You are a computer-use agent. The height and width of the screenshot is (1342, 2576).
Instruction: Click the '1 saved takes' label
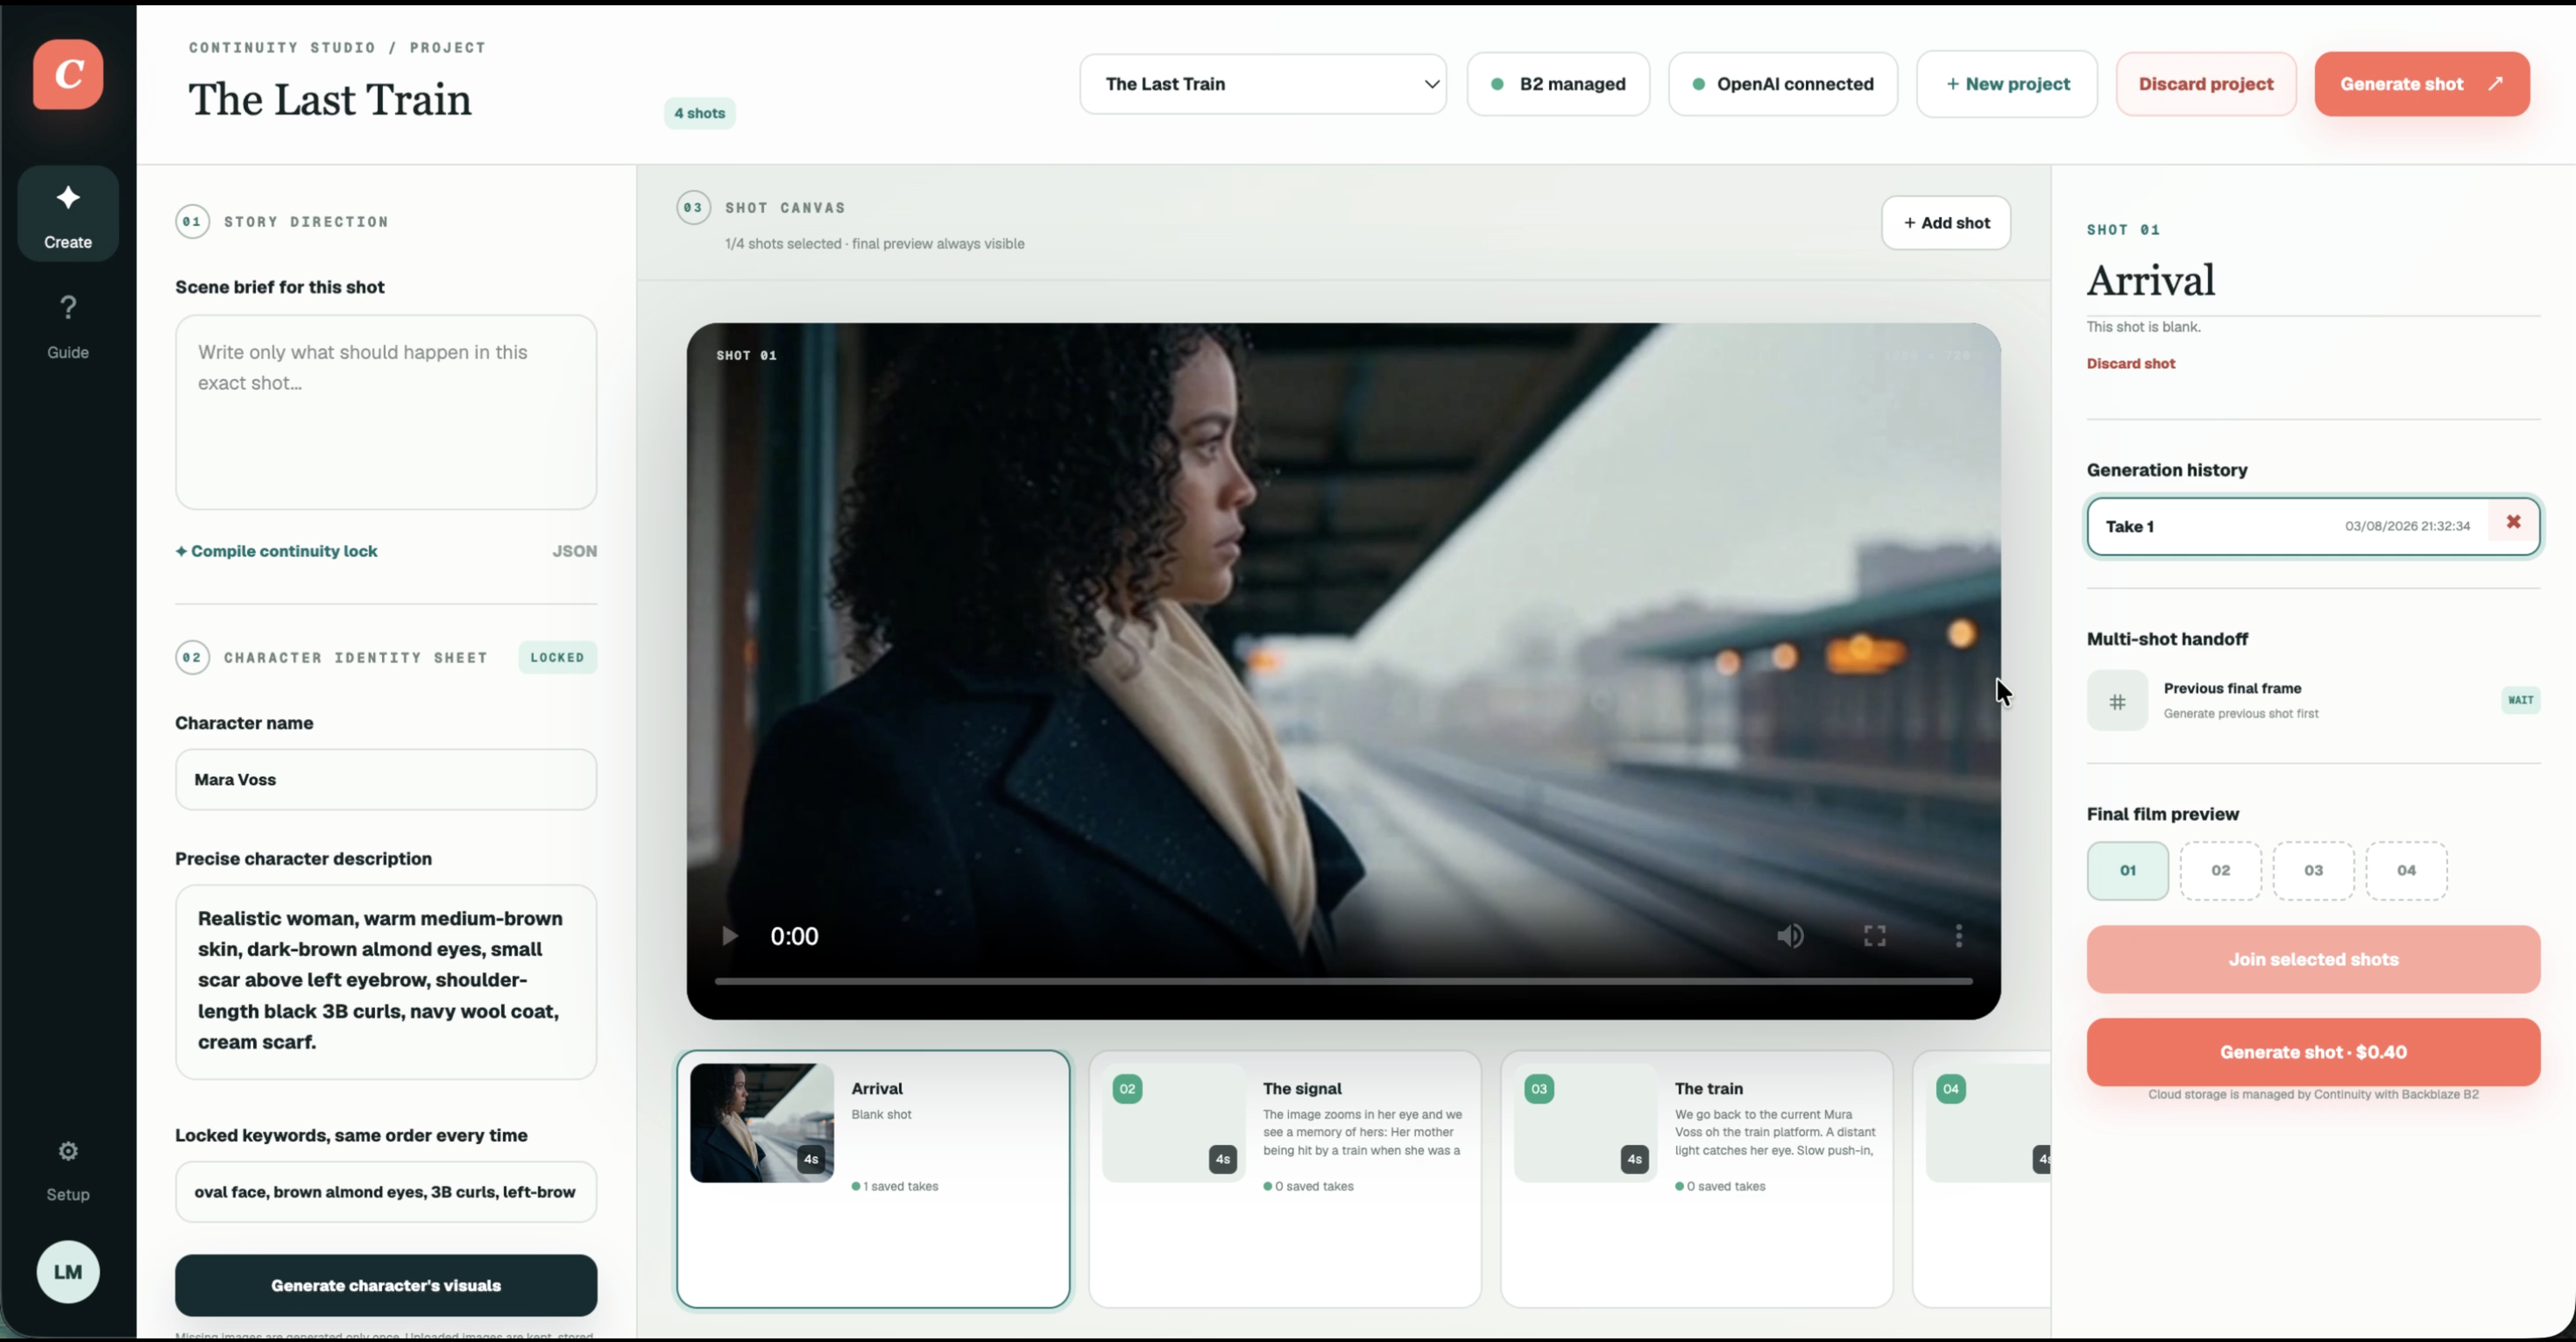pos(895,1187)
